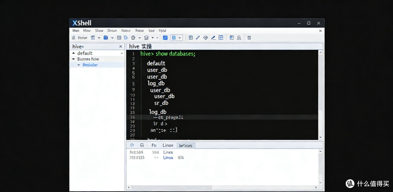Open the Natoe menu
The image size is (393, 192).
[x=126, y=30]
